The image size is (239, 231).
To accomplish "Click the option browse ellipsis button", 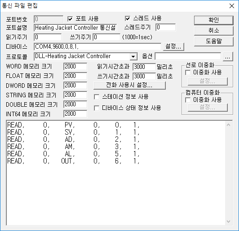I will click(x=228, y=56).
